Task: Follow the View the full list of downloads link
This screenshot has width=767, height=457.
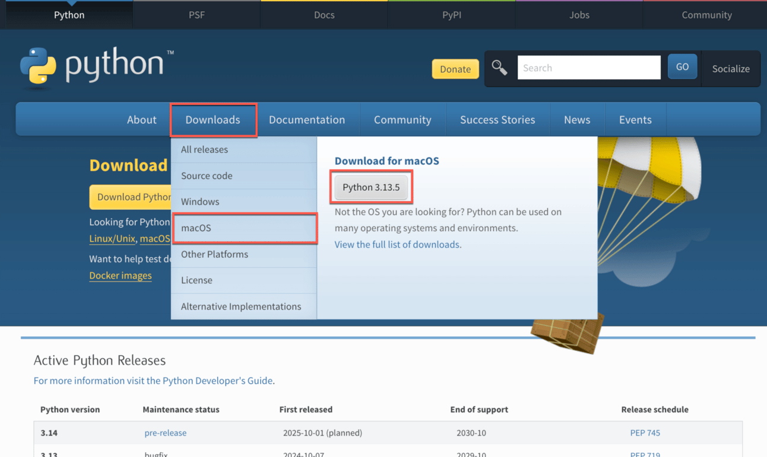Action: click(398, 244)
